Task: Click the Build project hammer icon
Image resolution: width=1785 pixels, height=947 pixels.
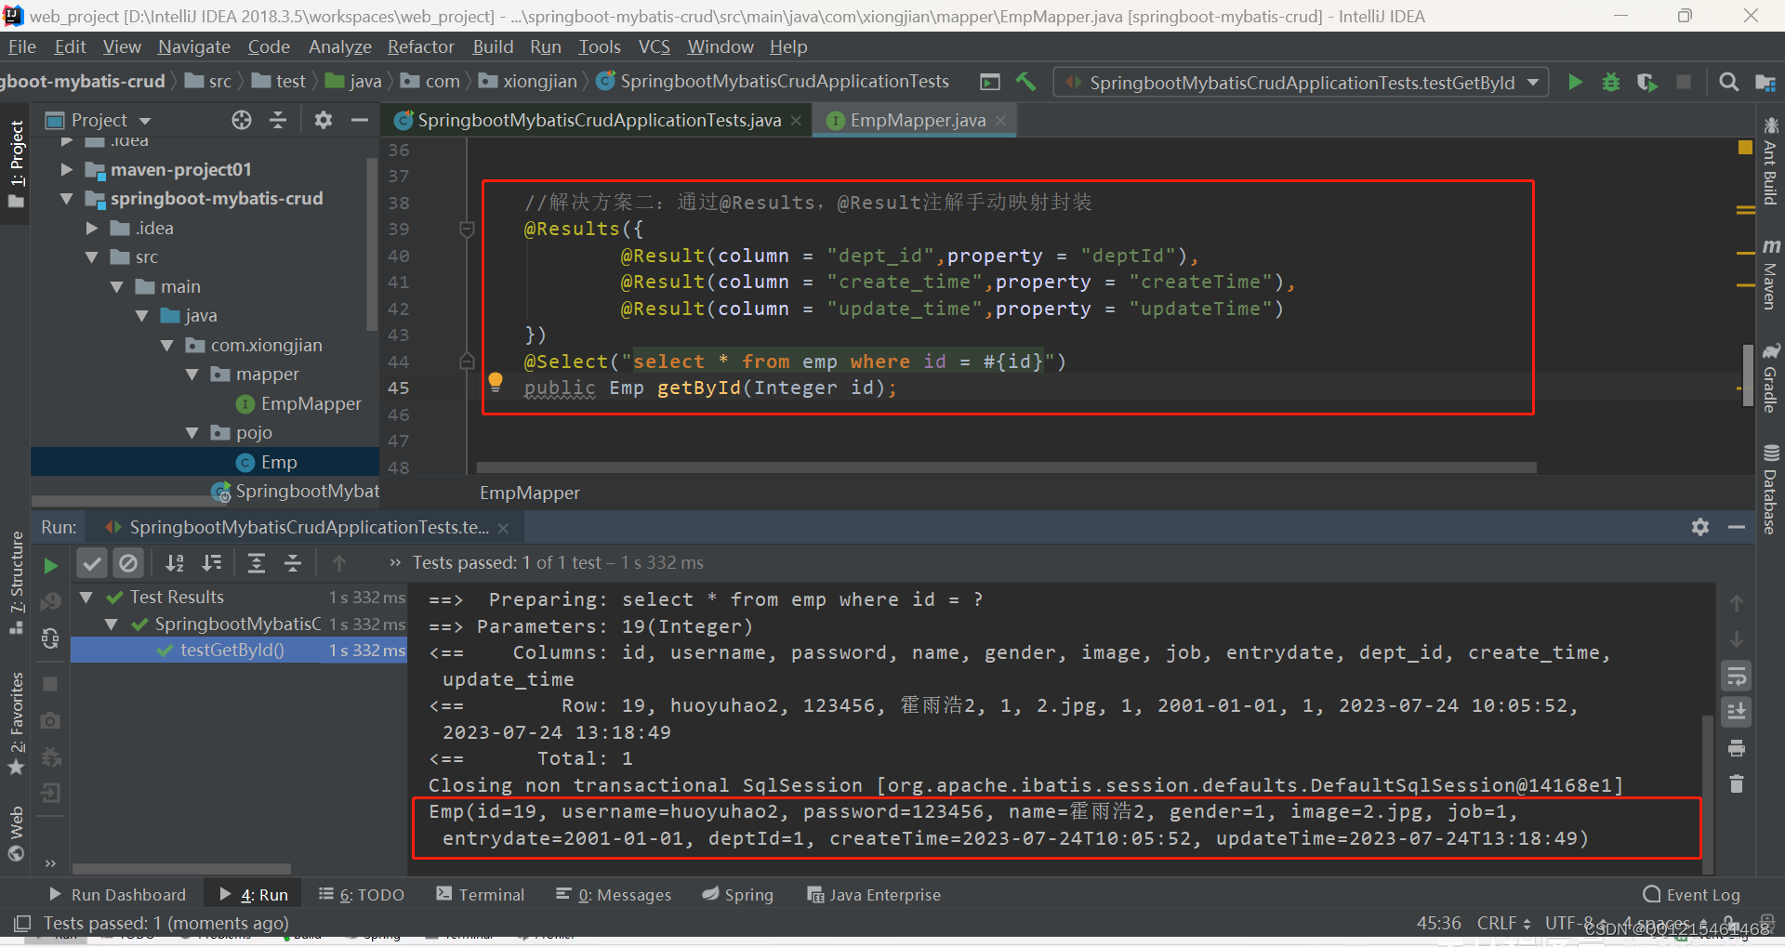Action: pos(1026,82)
